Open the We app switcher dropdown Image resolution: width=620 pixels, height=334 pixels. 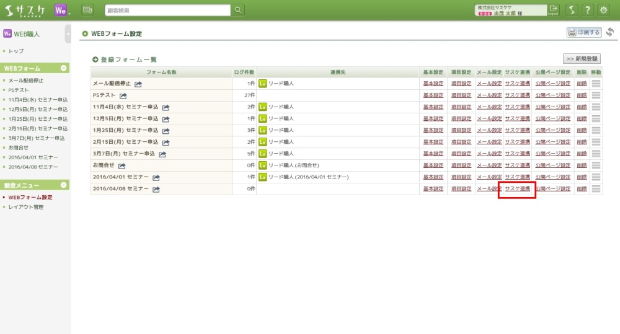click(61, 10)
